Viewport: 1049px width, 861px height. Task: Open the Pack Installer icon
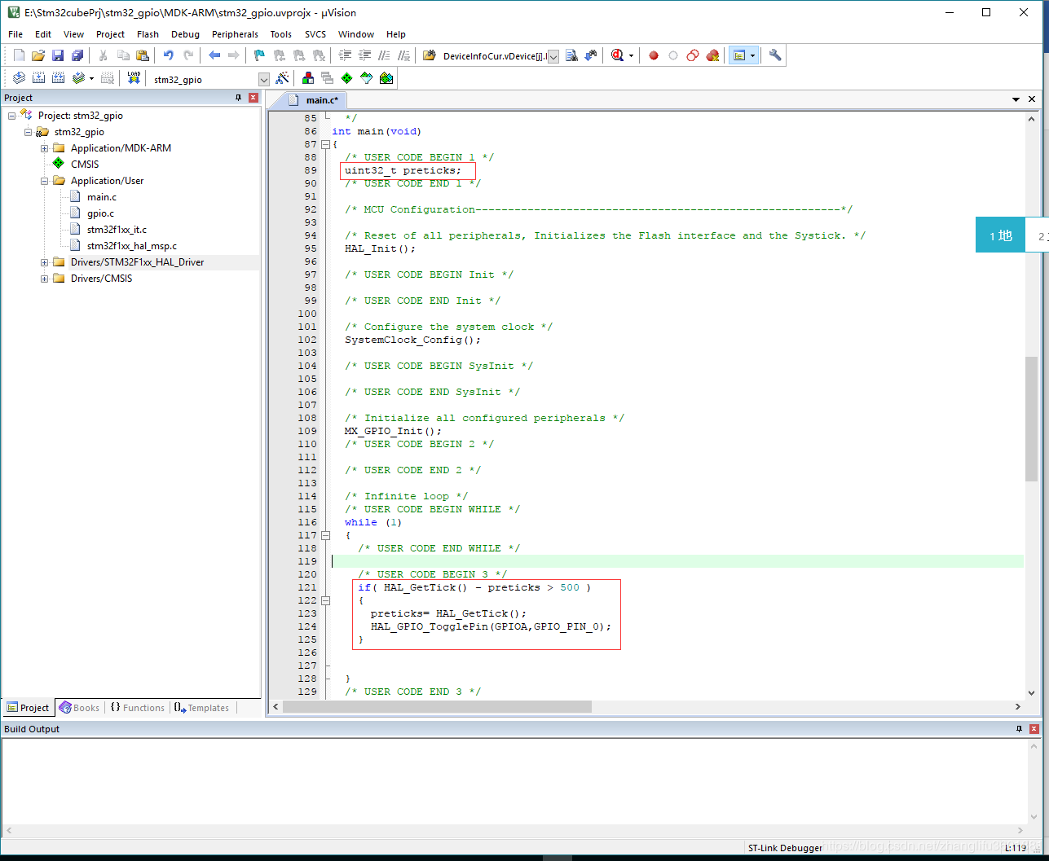pyautogui.click(x=386, y=78)
